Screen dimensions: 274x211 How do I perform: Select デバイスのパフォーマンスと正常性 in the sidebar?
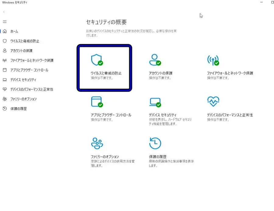pos(32,89)
